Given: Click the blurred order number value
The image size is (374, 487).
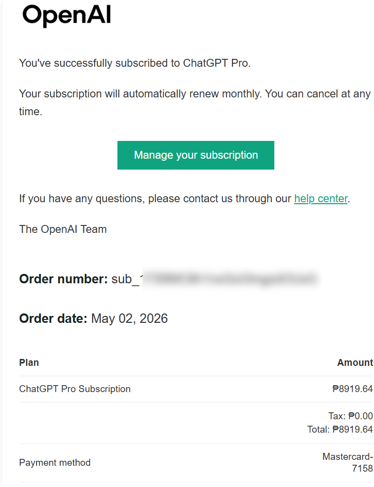Looking at the screenshot, I should 231,278.
